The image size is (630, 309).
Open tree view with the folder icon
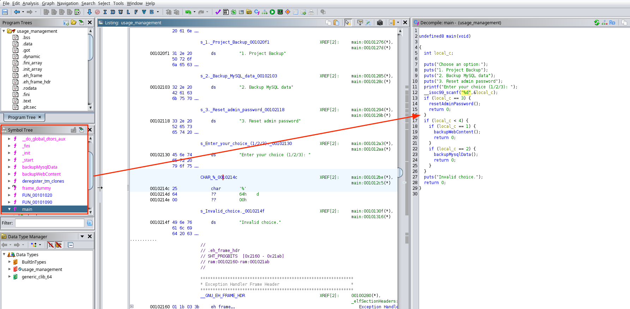pos(74,23)
